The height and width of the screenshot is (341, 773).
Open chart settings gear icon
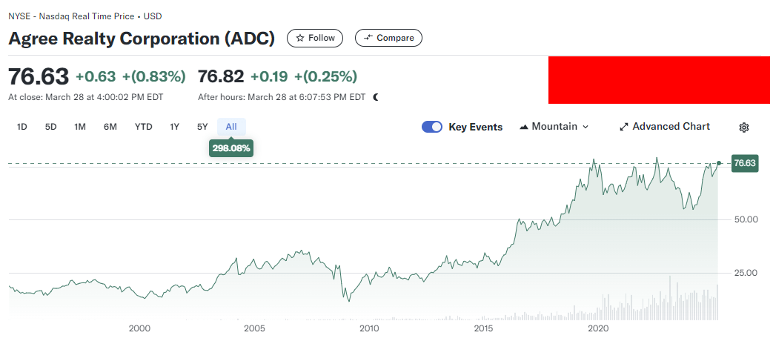tap(744, 128)
